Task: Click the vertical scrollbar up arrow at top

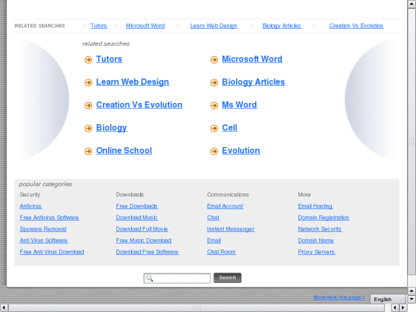Action: [x=412, y=4]
